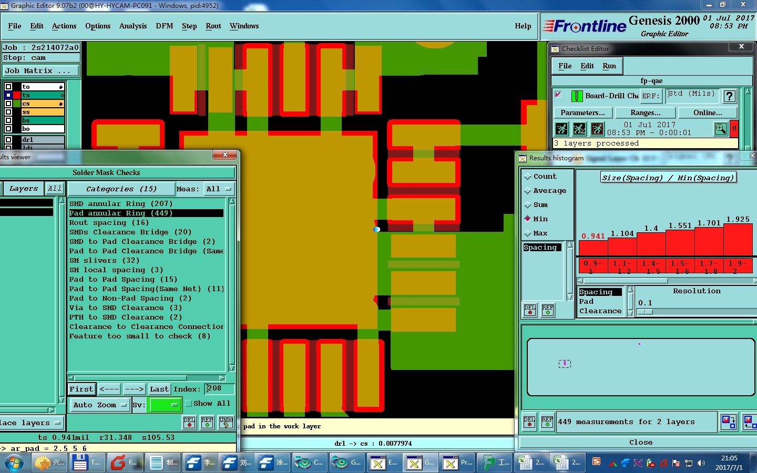Click REF icon beside 449 measurements text

(547, 422)
